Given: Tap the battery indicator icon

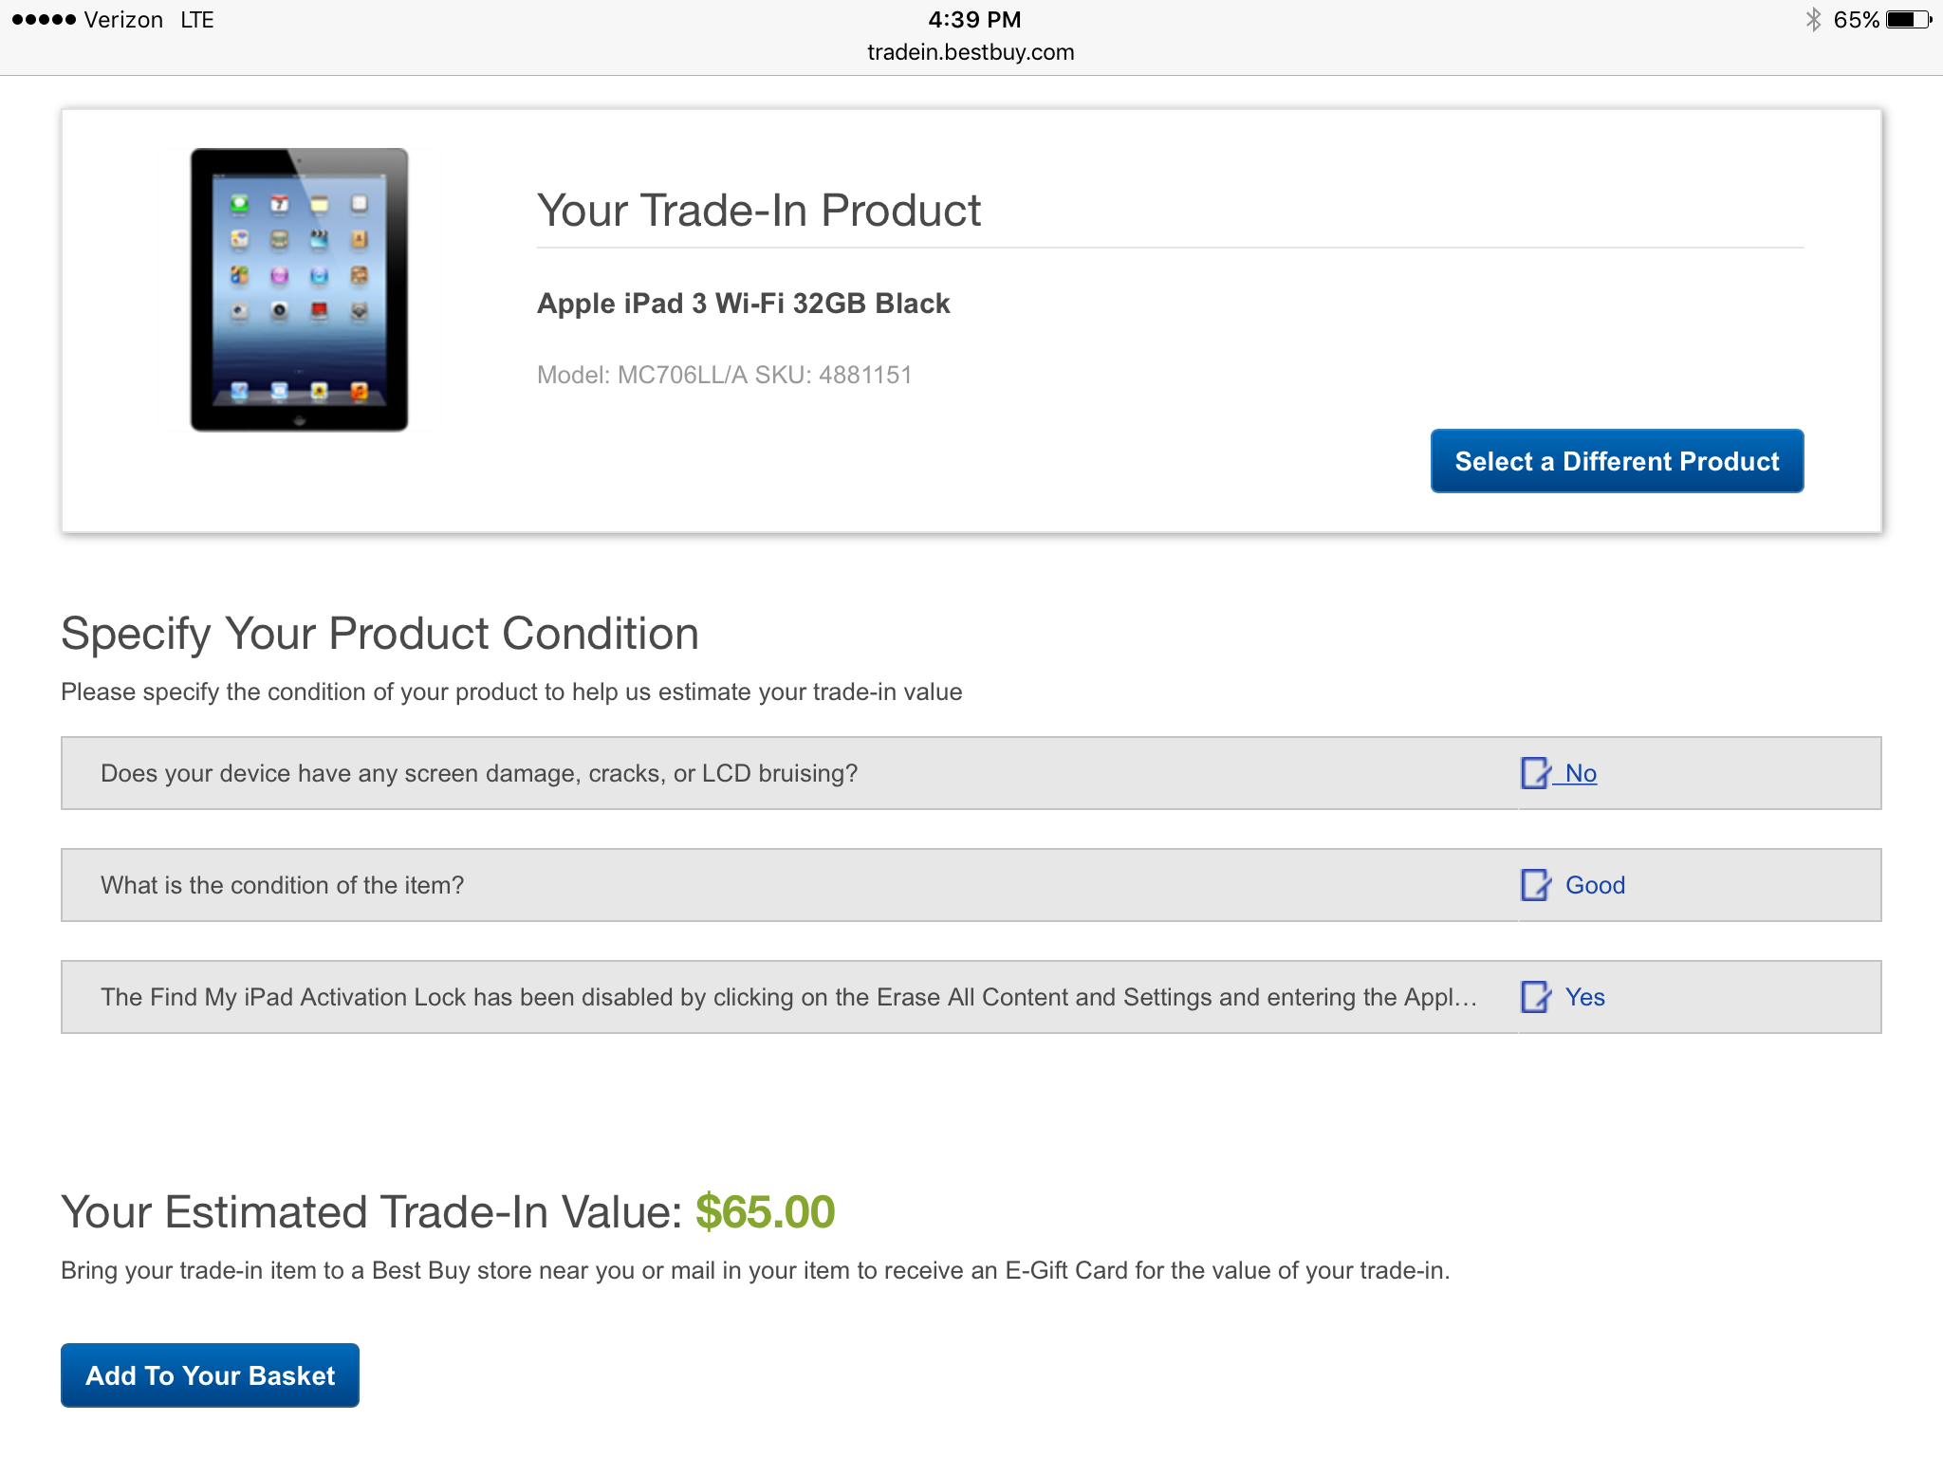Looking at the screenshot, I should click(1908, 20).
